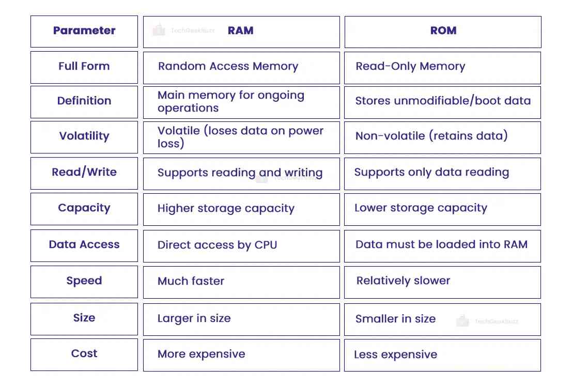Click the ROM column header
This screenshot has width=572, height=386.
[x=443, y=31]
